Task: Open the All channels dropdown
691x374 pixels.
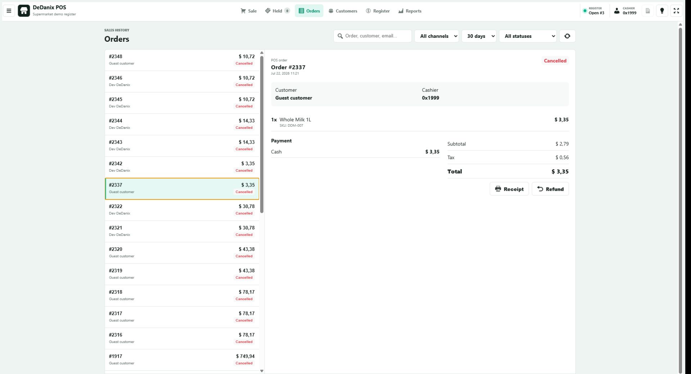Action: tap(437, 36)
